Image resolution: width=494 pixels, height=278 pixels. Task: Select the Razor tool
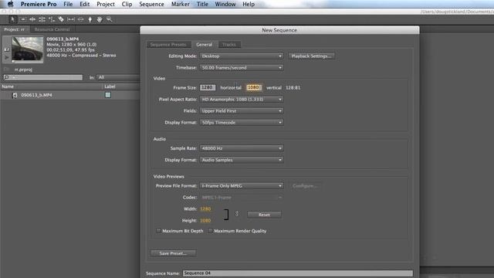(61, 19)
